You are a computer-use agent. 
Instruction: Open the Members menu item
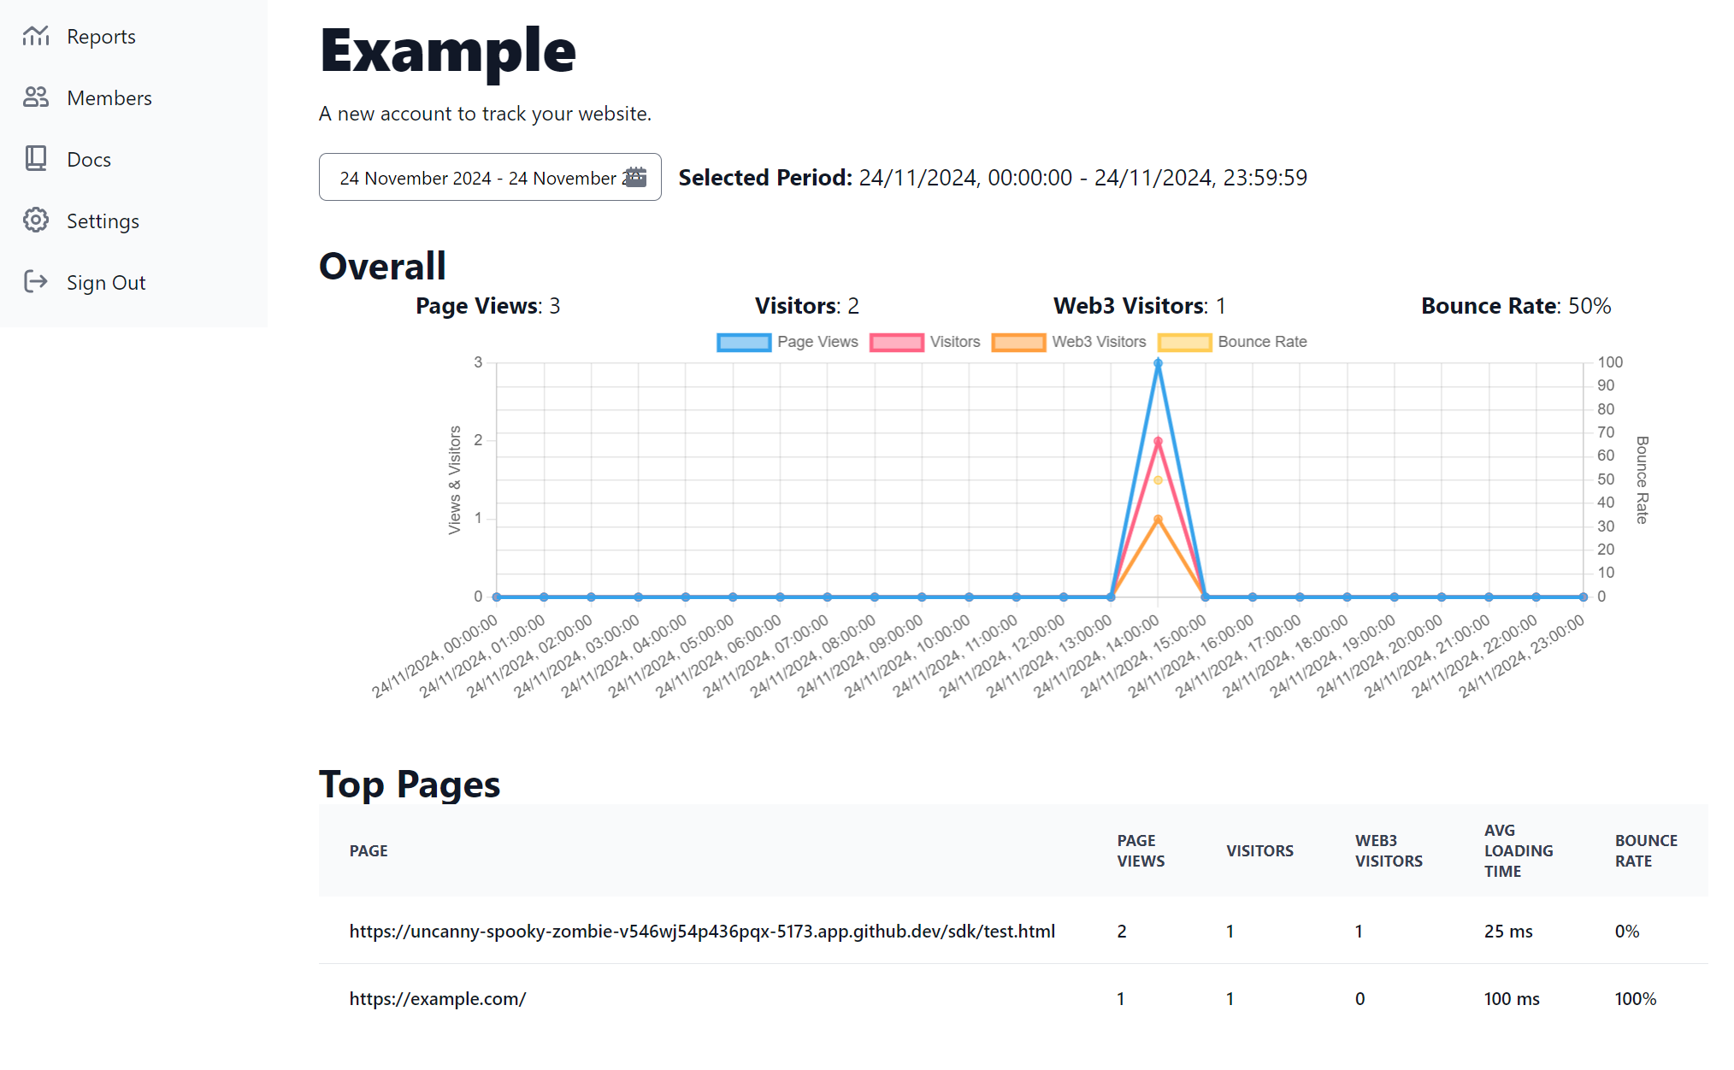tap(109, 98)
